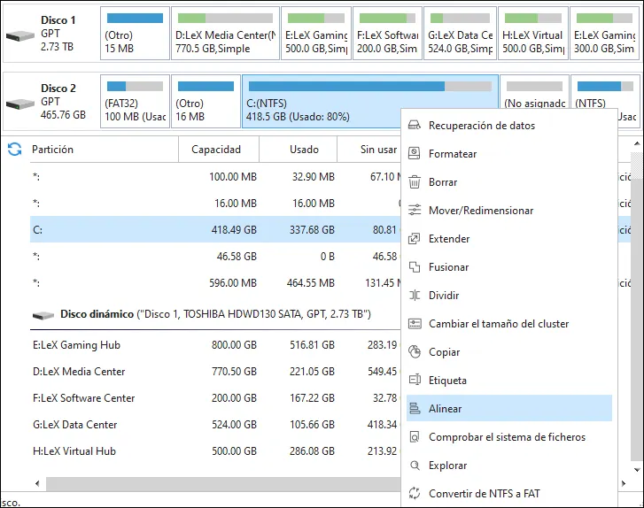Click the Extender arrow icon

(x=415, y=238)
